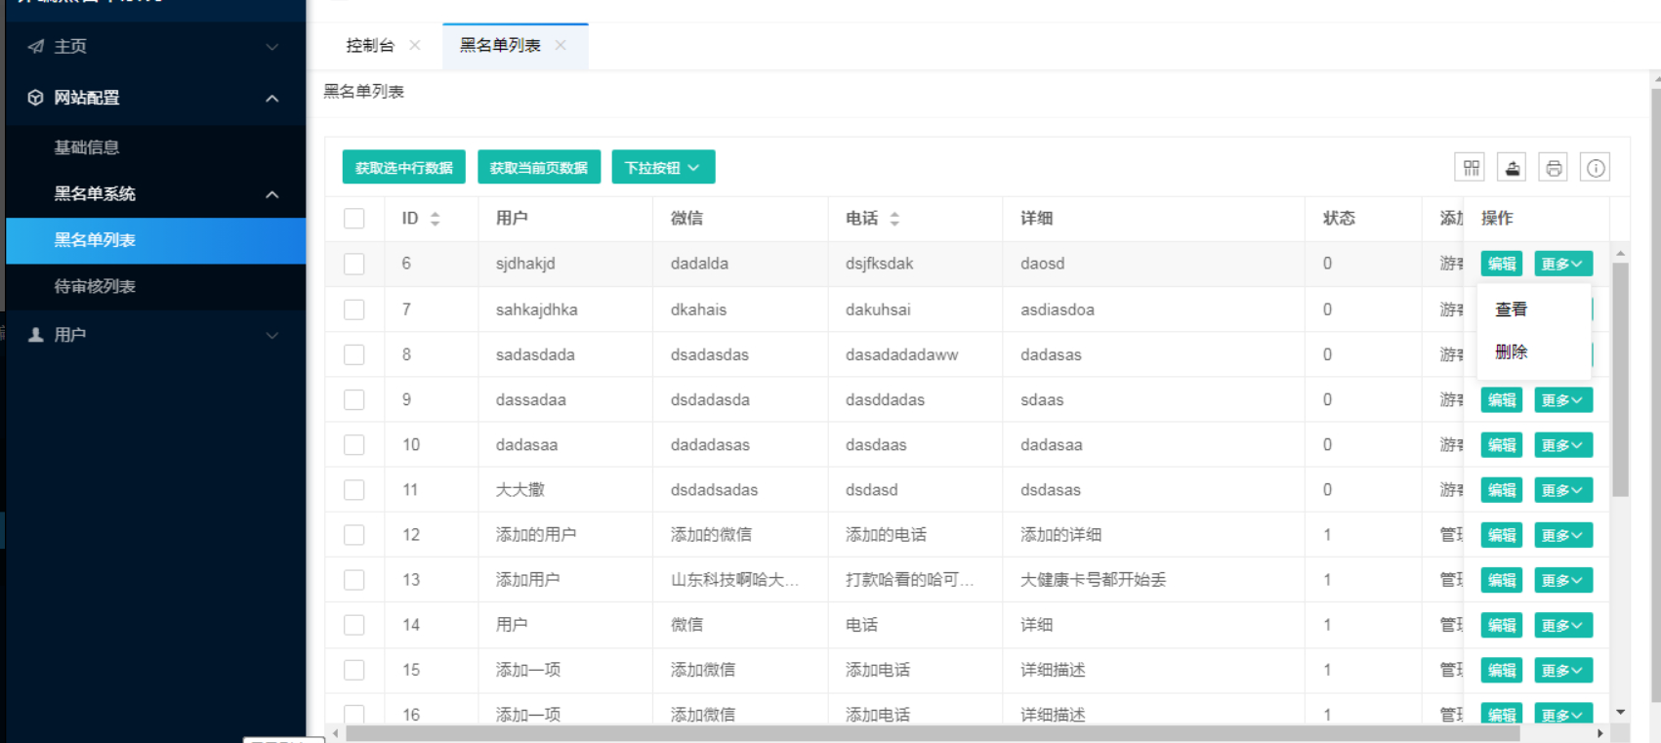Image resolution: width=1661 pixels, height=743 pixels.
Task: Click the paper plane icon beside 主页
Action: click(x=36, y=46)
